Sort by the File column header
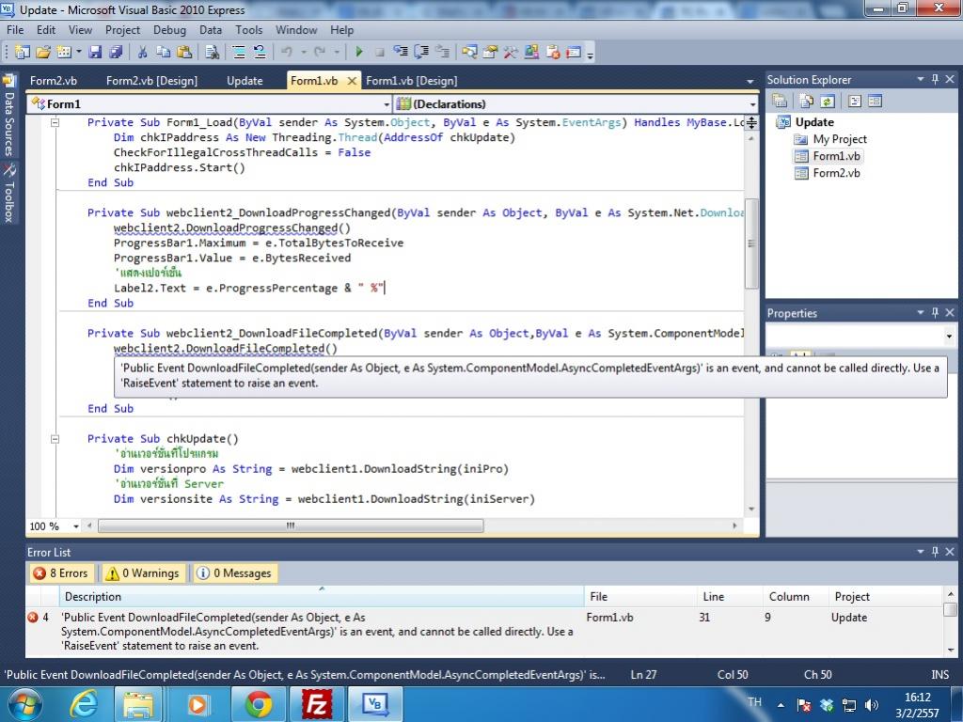 [639, 597]
